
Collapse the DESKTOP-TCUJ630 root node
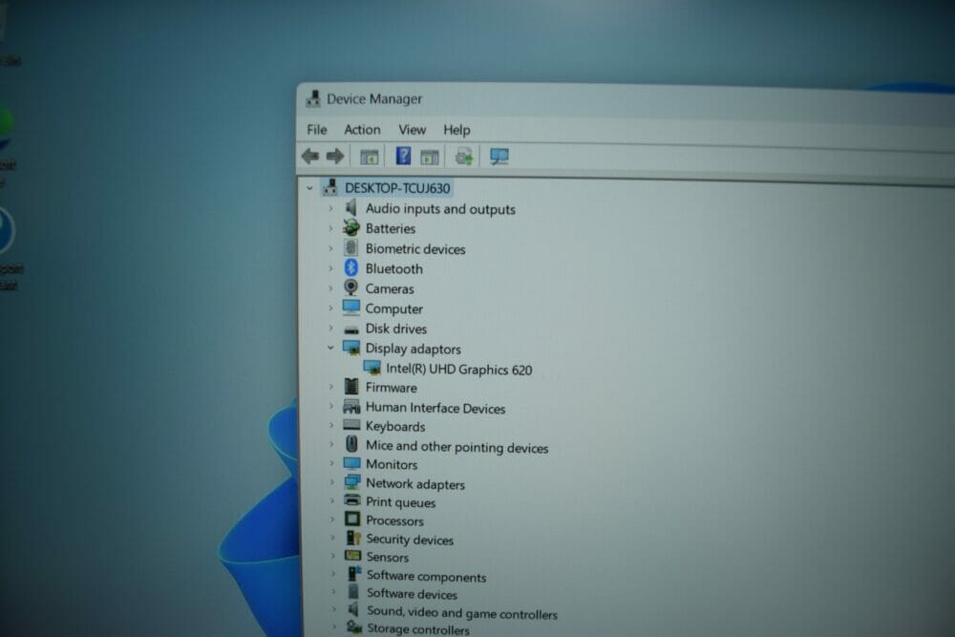tap(310, 188)
